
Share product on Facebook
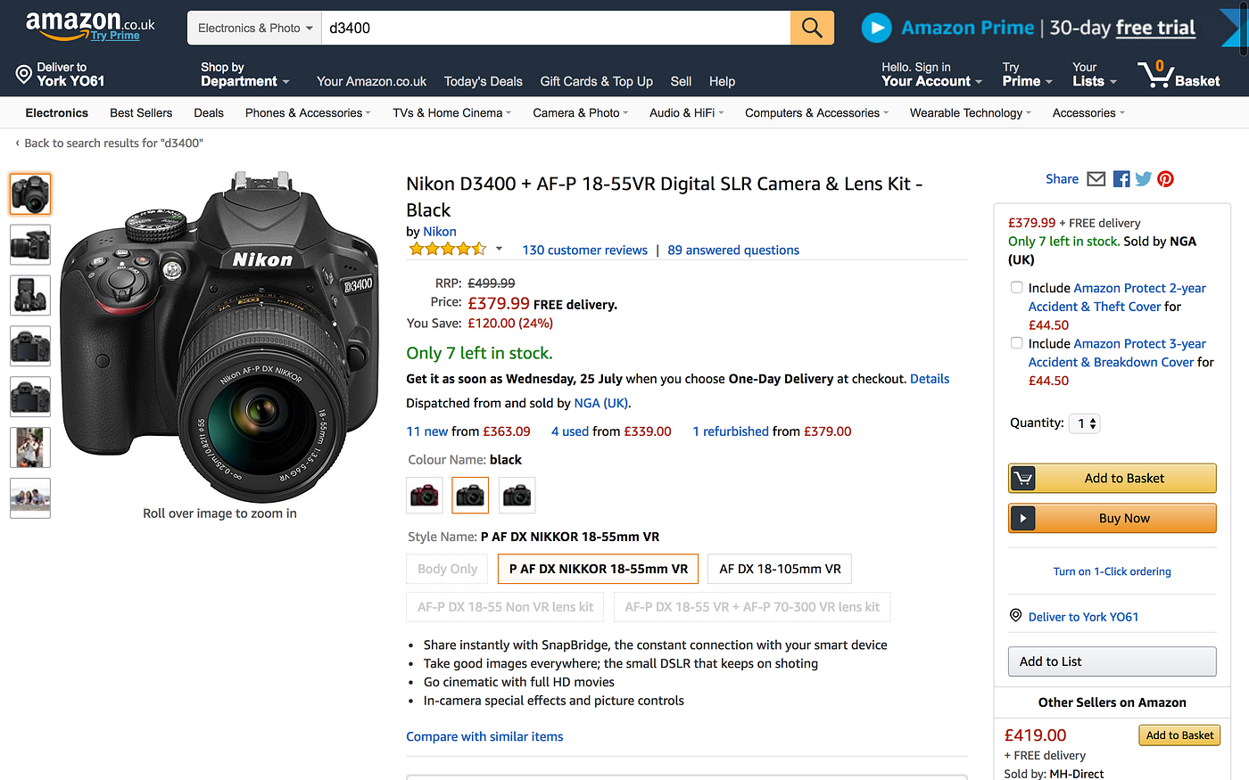(x=1121, y=179)
